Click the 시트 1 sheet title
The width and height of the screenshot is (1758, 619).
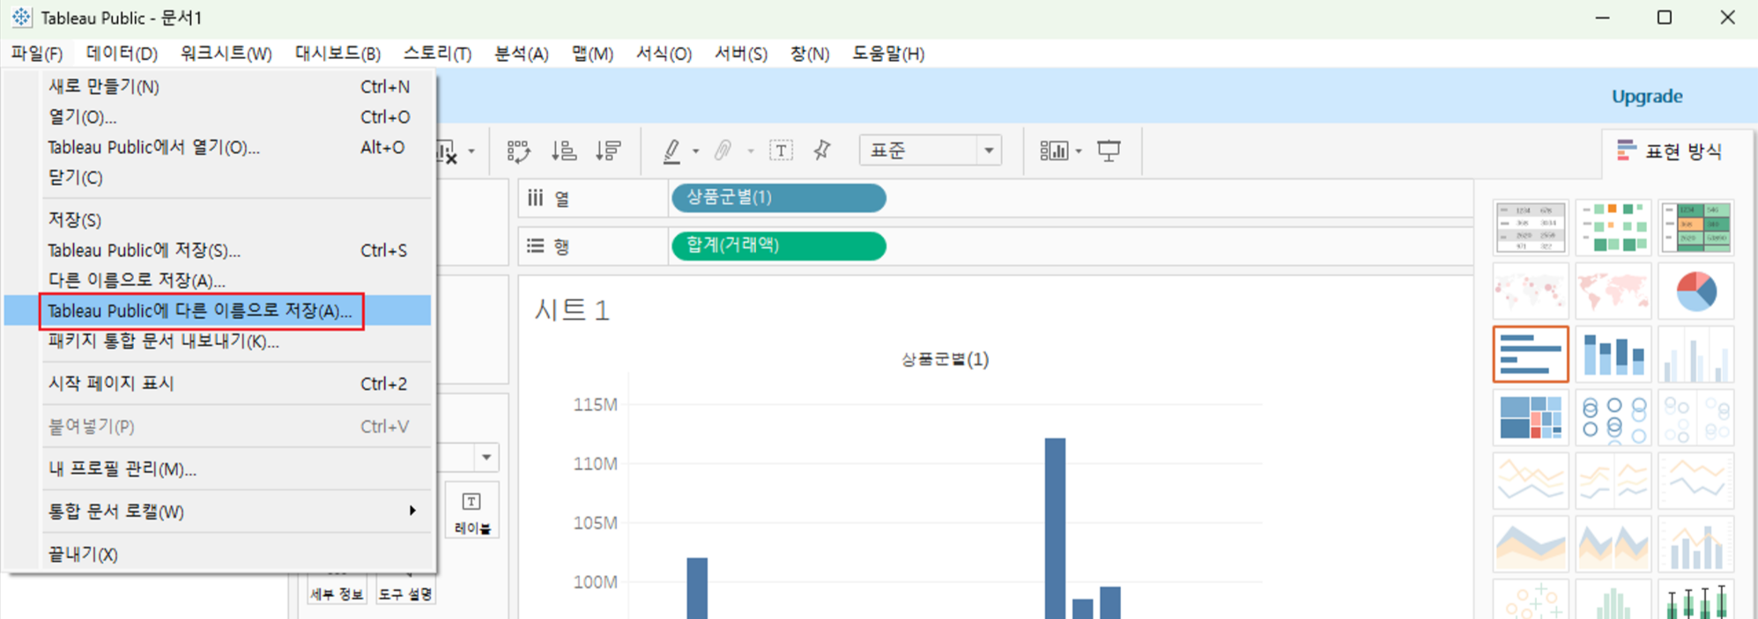coord(572,310)
